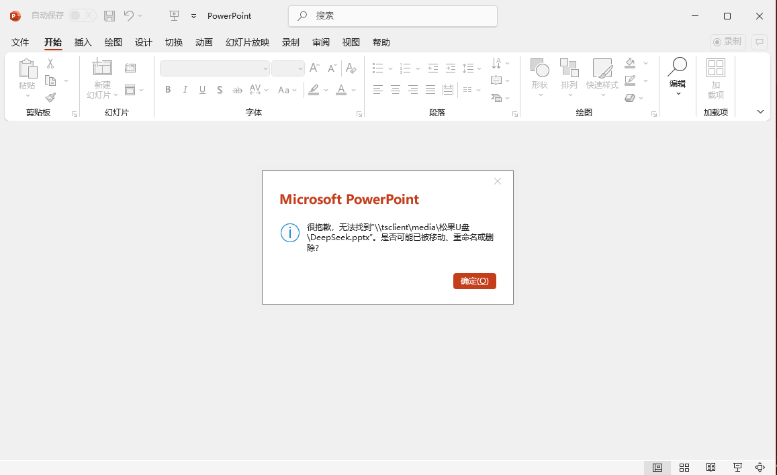The height and width of the screenshot is (475, 777).
Task: Collapse ribbon using chevron at right
Action: [760, 112]
